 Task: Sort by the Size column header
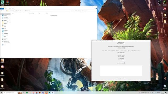(47, 13)
